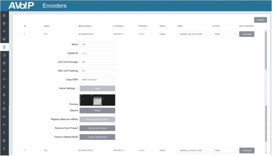Open the project icon atop the sidebar
Screen dimensions: 273x156
(x=4, y=15)
